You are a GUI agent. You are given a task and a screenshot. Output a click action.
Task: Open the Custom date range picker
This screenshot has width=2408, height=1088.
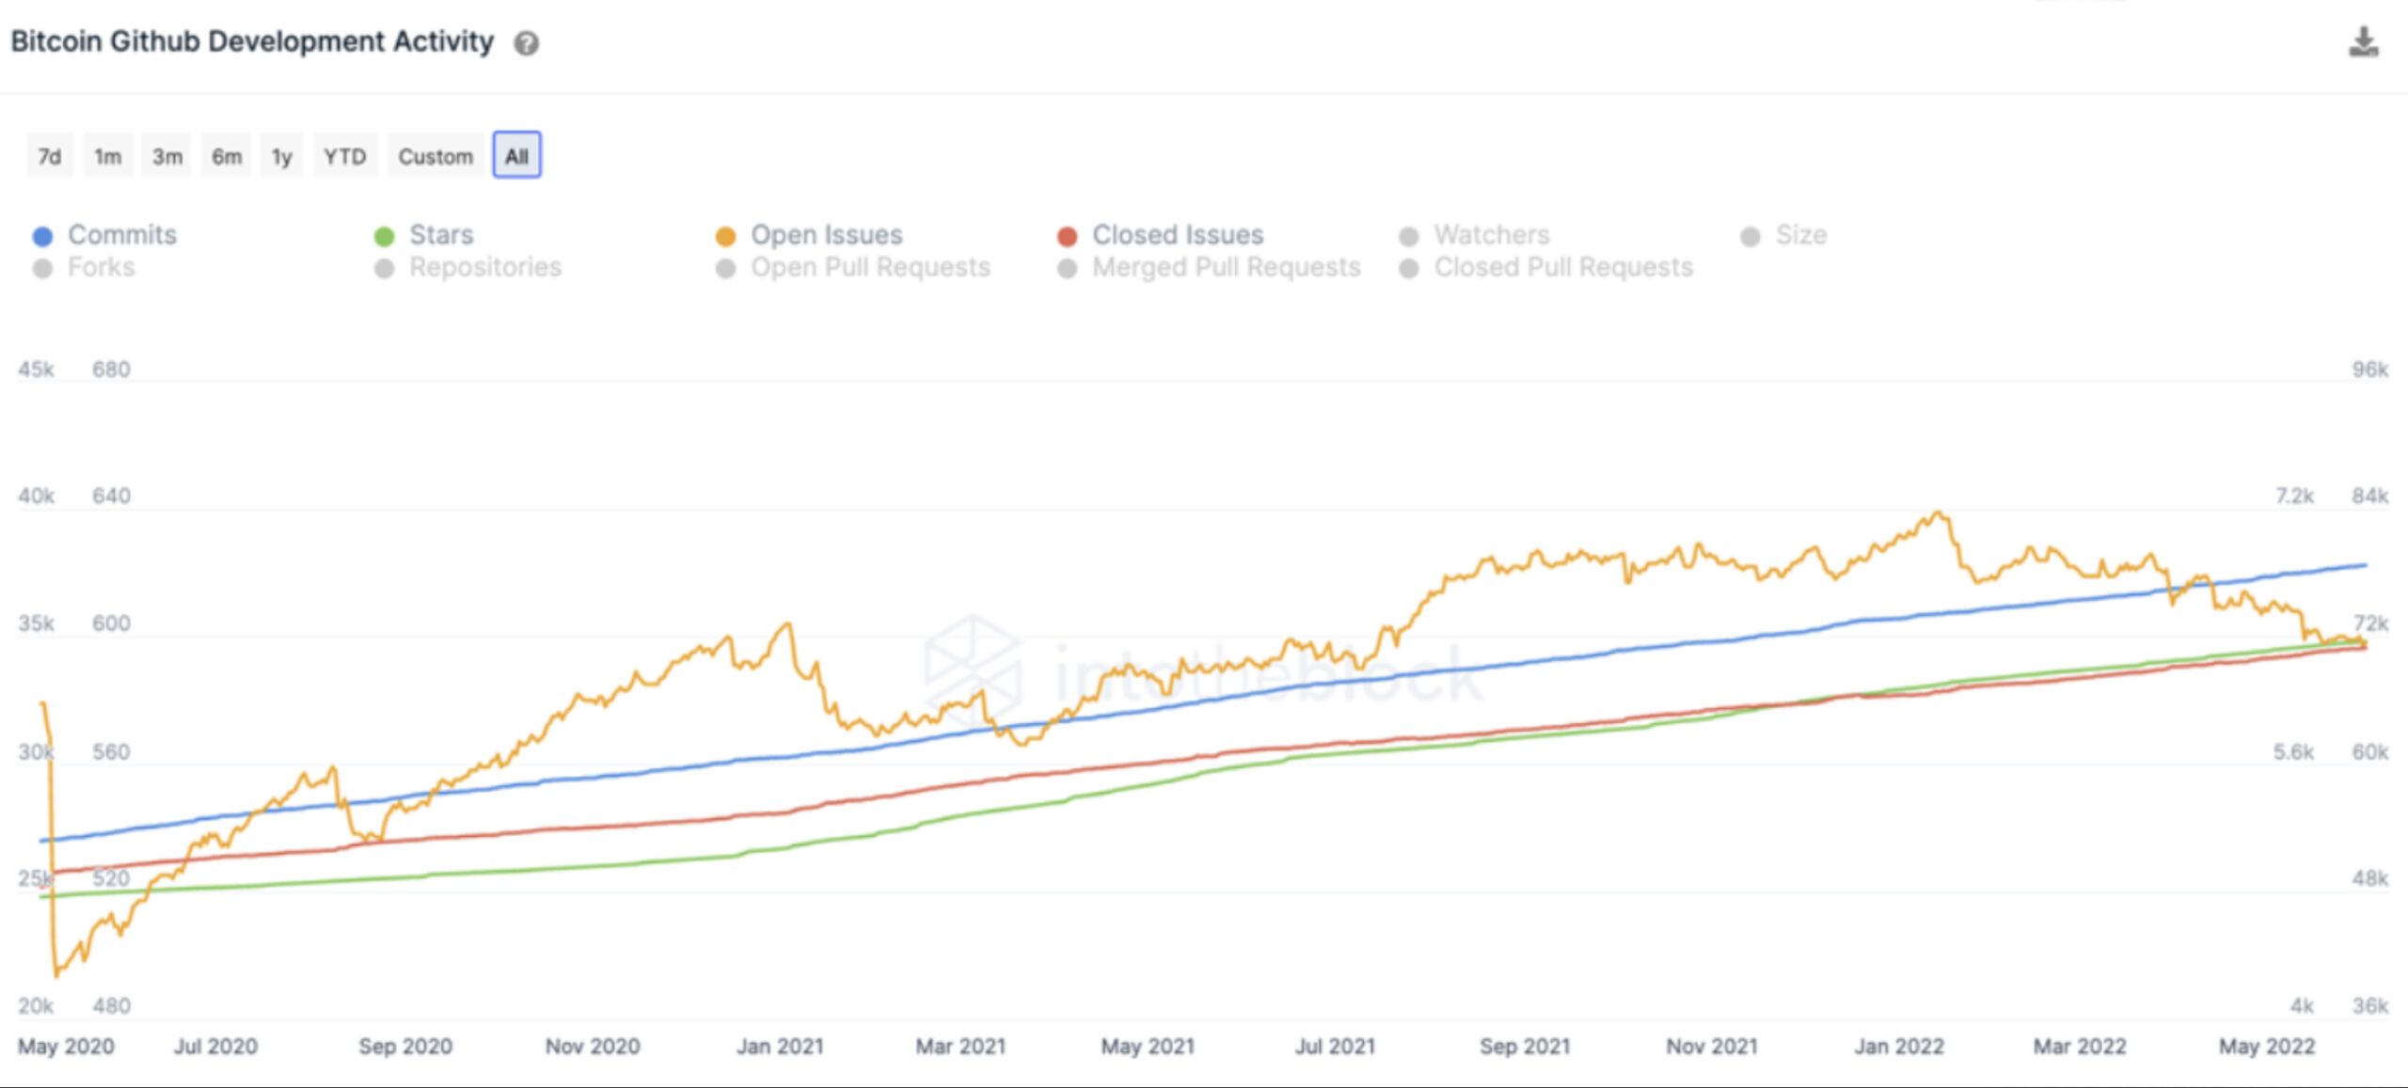click(x=435, y=156)
